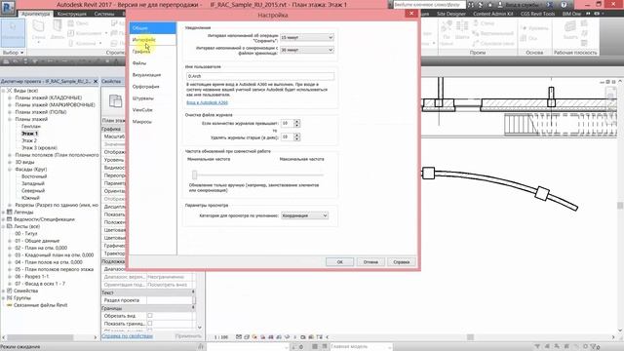Open the synchronize reminder interval dropdown (30 минут)
624x351 pixels.
[306, 50]
